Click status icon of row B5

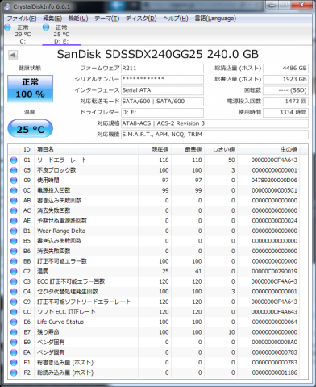14,241
